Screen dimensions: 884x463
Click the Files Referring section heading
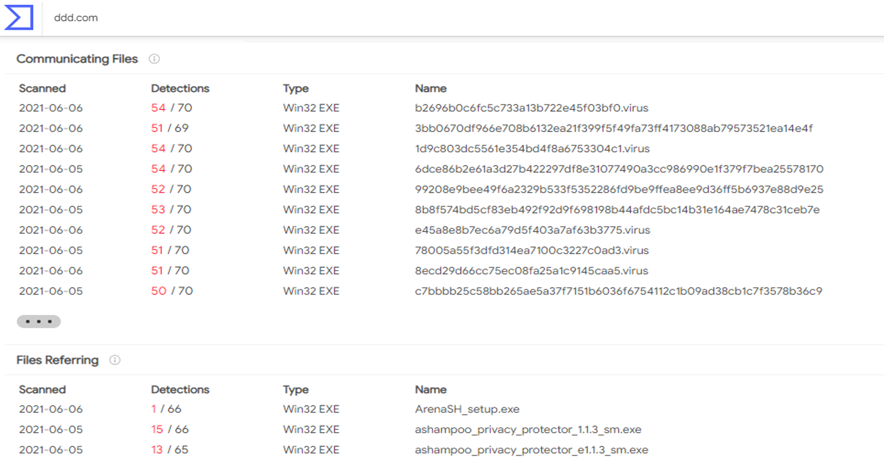[57, 361]
